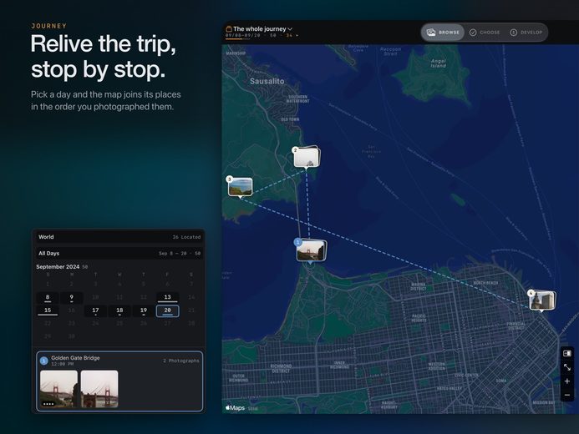Screen dimensions: 579x434
Task: Pick September 8 in the calendar
Action: (x=48, y=298)
